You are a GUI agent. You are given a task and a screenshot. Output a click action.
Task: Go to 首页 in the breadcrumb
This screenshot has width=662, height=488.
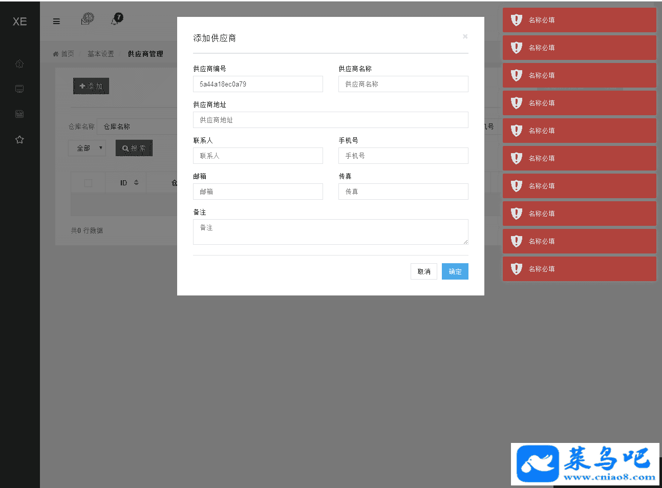coord(64,54)
